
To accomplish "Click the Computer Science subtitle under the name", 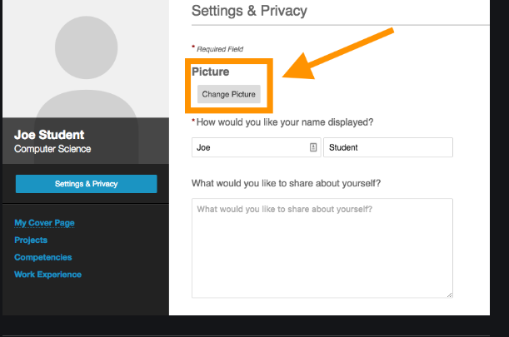I will [x=52, y=150].
